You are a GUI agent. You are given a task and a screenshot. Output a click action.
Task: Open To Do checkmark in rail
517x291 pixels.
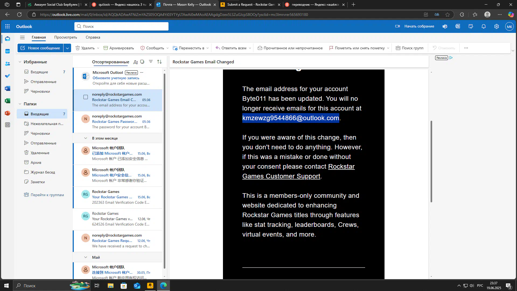click(x=8, y=76)
